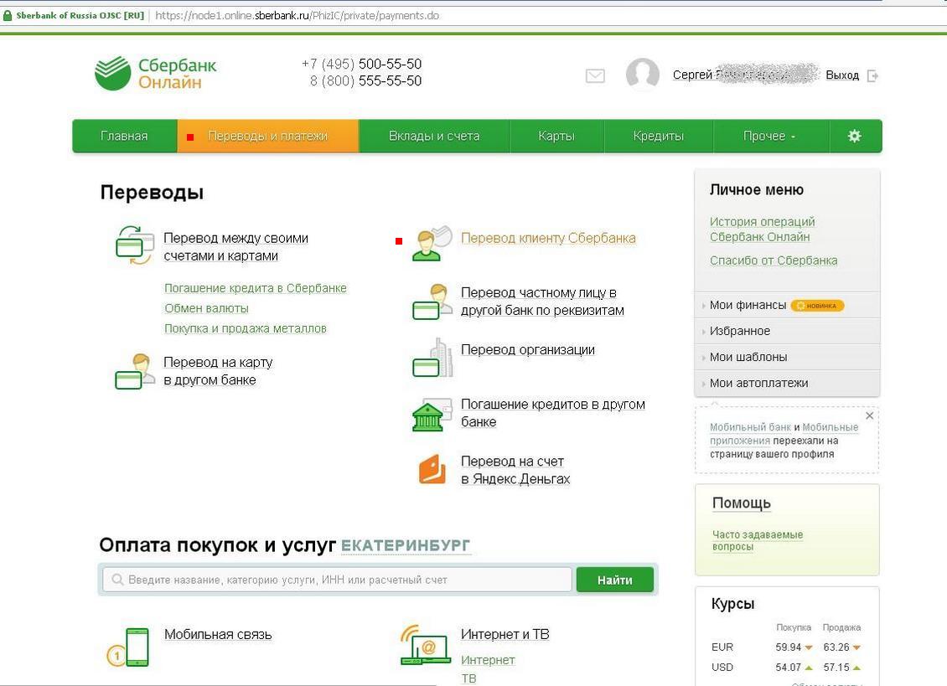Click the USD sell rate 57.15

click(836, 668)
